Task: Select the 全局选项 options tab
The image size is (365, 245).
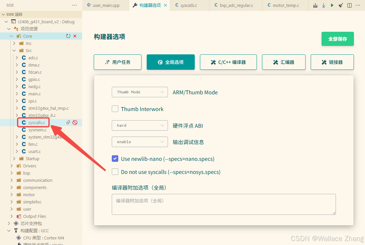Action: pos(171,62)
